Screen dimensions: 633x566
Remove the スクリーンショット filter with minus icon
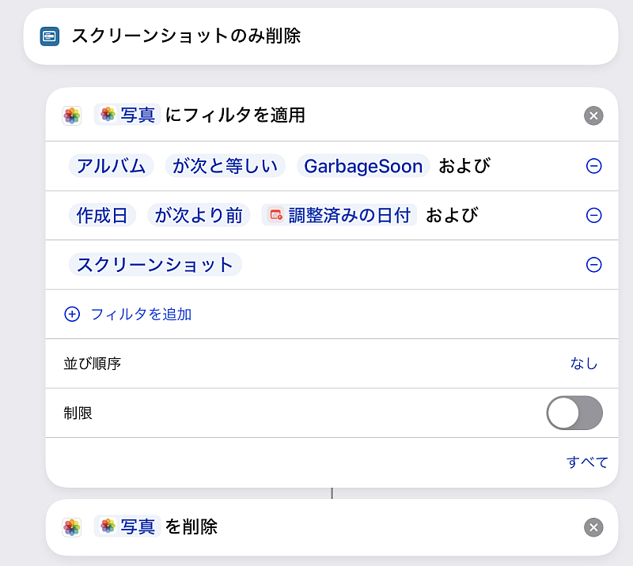(x=593, y=265)
